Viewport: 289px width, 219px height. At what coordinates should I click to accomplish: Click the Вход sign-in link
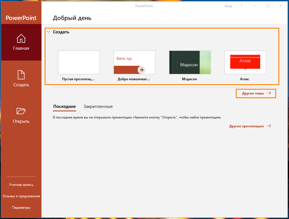point(228,6)
